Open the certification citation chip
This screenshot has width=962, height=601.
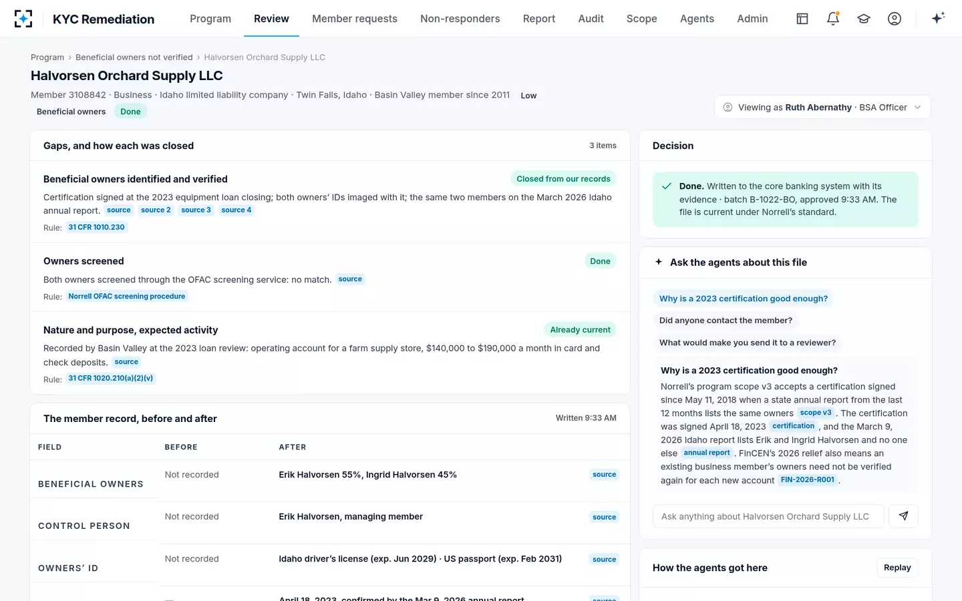point(794,427)
